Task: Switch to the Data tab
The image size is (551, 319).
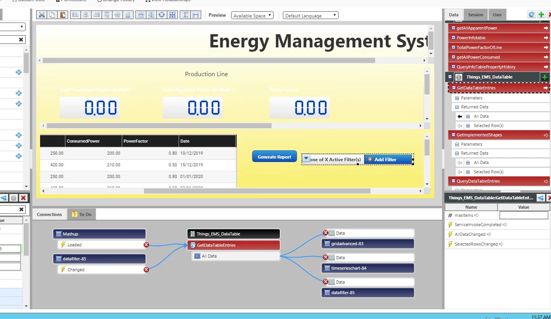Action: click(x=454, y=15)
